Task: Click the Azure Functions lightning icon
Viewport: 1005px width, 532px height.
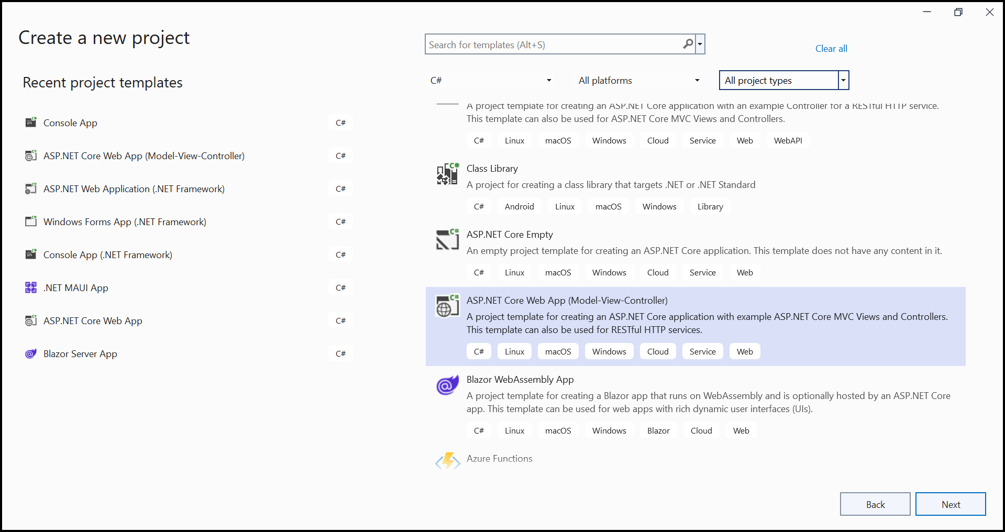Action: pos(447,461)
